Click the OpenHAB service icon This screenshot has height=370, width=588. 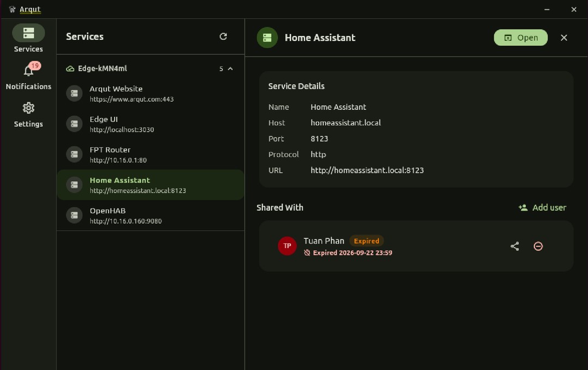[74, 215]
